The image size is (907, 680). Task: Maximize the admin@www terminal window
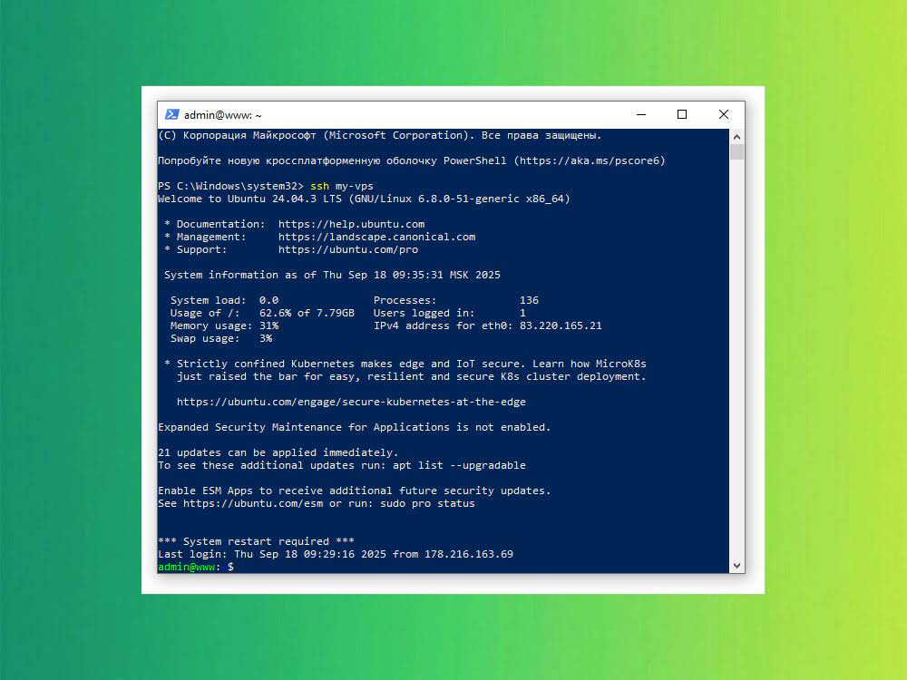click(x=682, y=114)
